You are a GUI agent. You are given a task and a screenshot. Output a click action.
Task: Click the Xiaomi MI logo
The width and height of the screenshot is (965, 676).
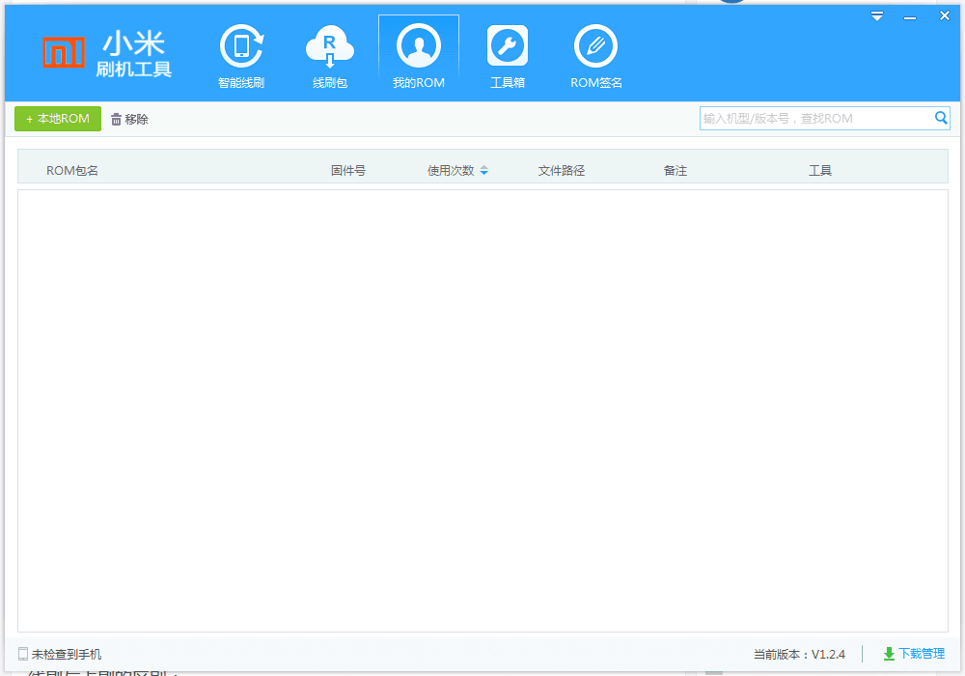point(64,52)
